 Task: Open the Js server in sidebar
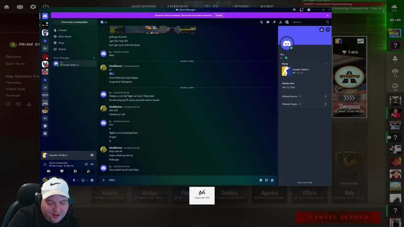pyautogui.click(x=45, y=87)
